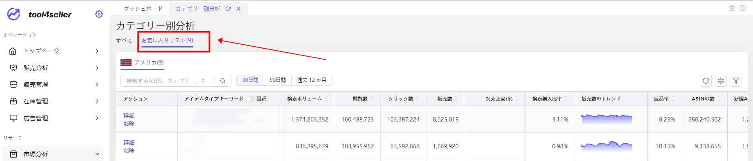The image size is (753, 161).
Task: Click the 8,625,019 sales cell
Action: tap(445, 119)
